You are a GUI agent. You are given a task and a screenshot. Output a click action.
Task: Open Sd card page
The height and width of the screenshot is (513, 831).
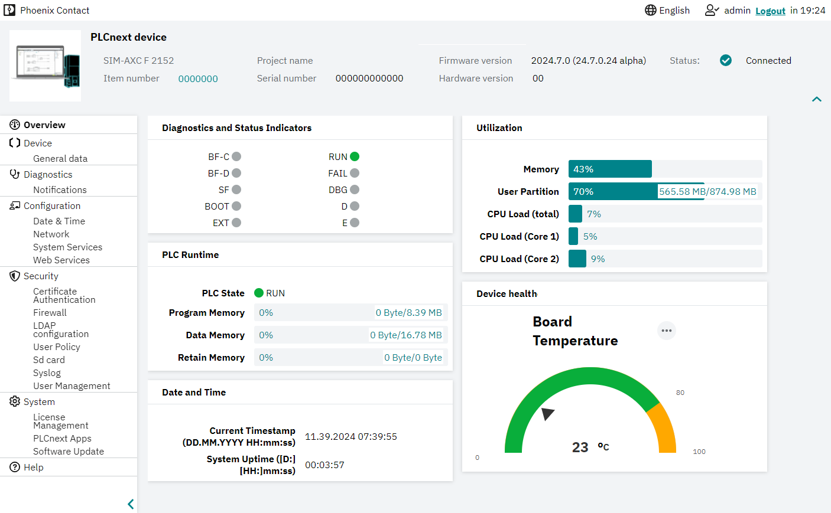(x=49, y=360)
